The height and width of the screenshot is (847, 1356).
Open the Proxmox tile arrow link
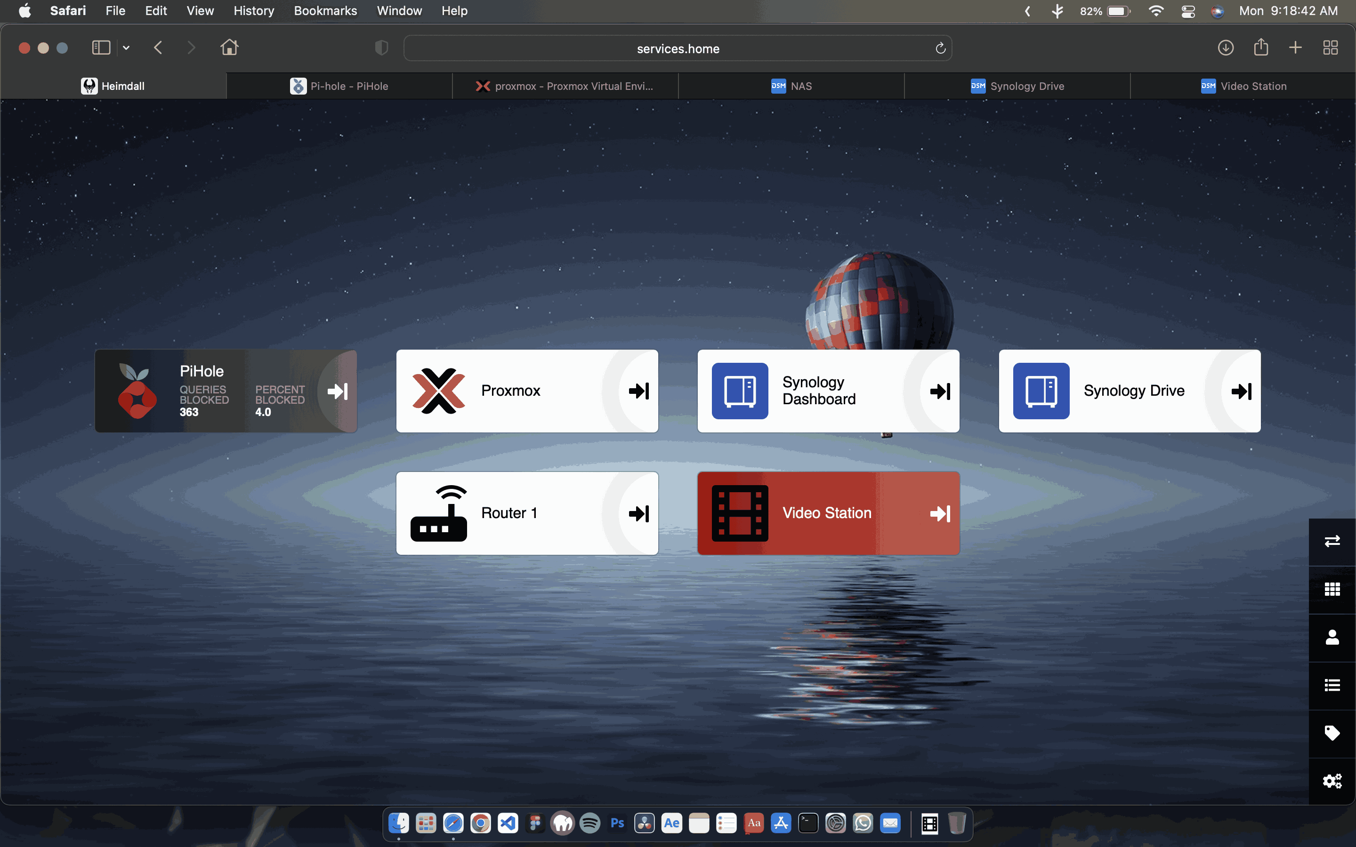pos(639,391)
